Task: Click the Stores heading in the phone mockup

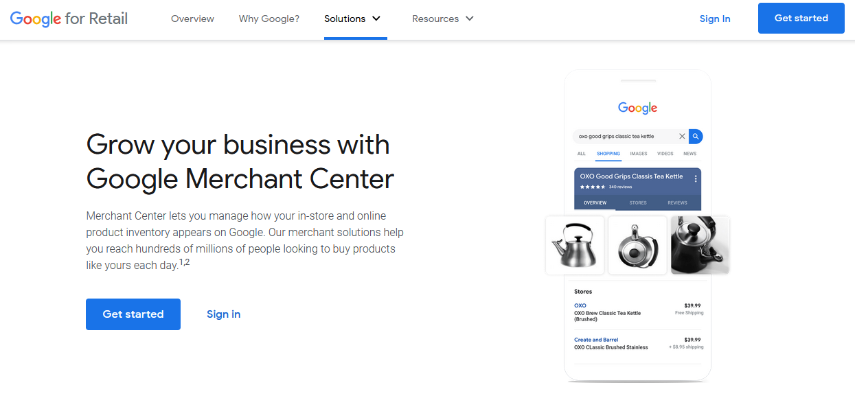Action: point(583,292)
